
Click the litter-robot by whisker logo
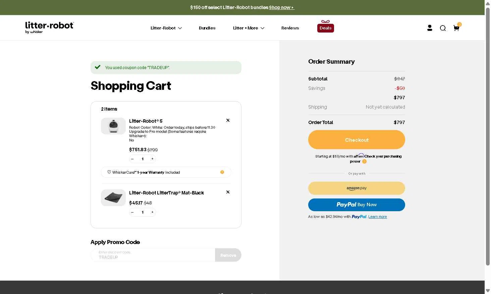coord(50,27)
